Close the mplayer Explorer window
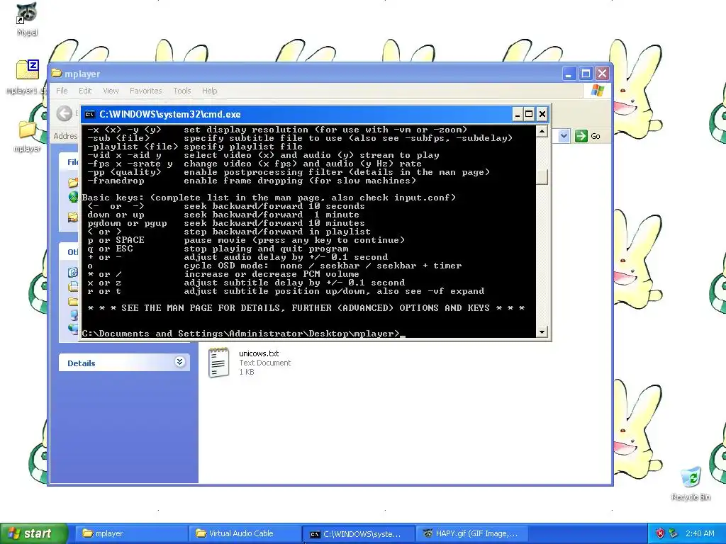Screen dimensions: 726x544 click(602, 74)
